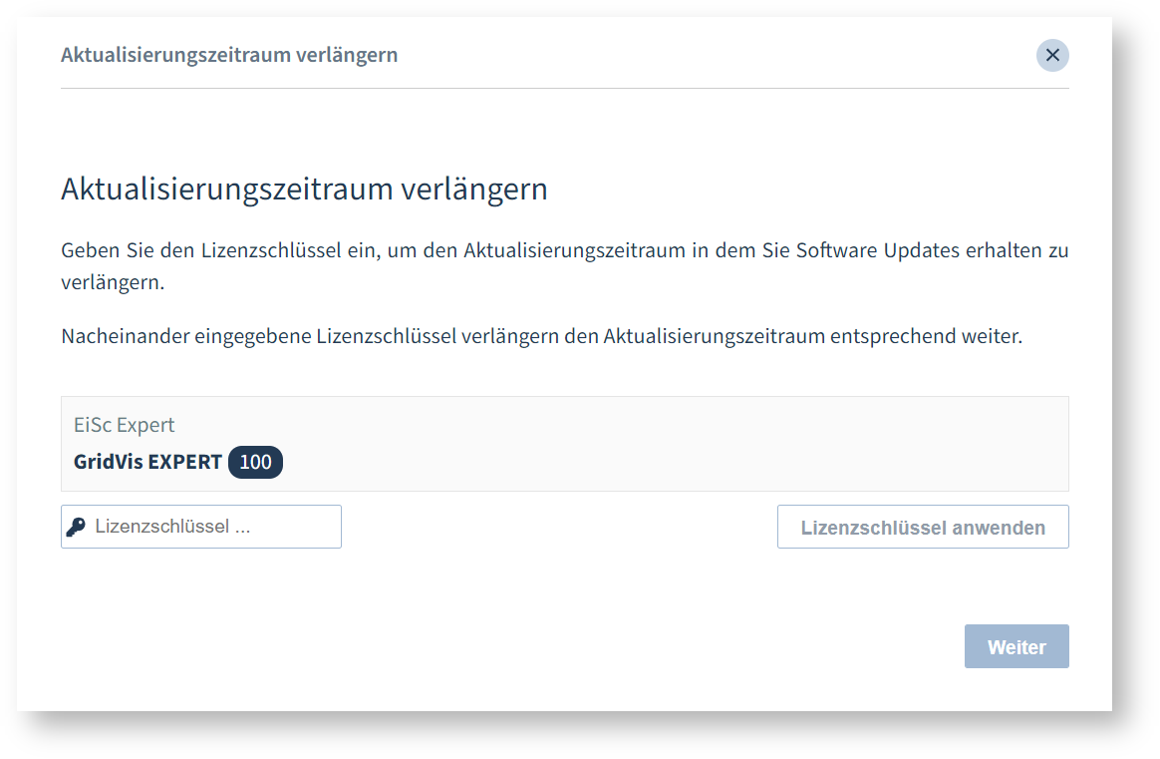Image resolution: width=1160 pixels, height=759 pixels.
Task: Click paragraph starting with Nacheinander eingegebene Lizenzschlüssel
Action: (541, 336)
